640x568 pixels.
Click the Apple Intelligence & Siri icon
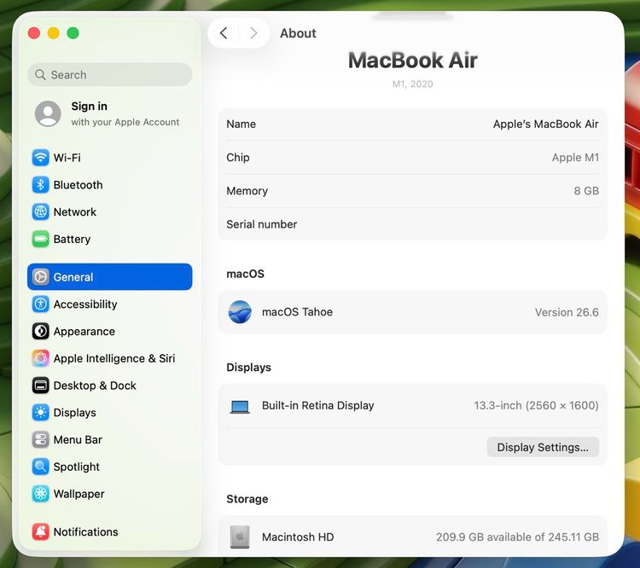tap(40, 358)
